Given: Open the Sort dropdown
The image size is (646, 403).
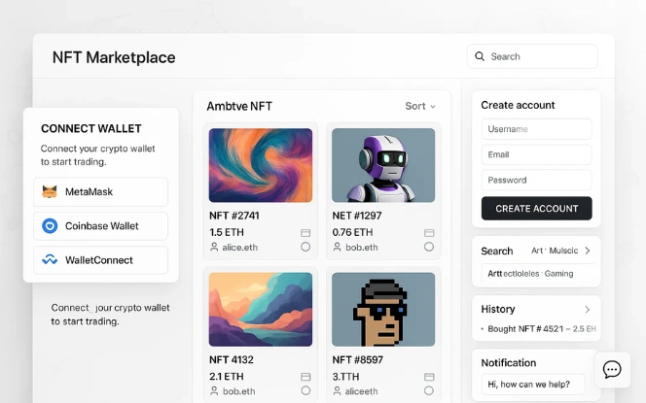Looking at the screenshot, I should pos(420,106).
